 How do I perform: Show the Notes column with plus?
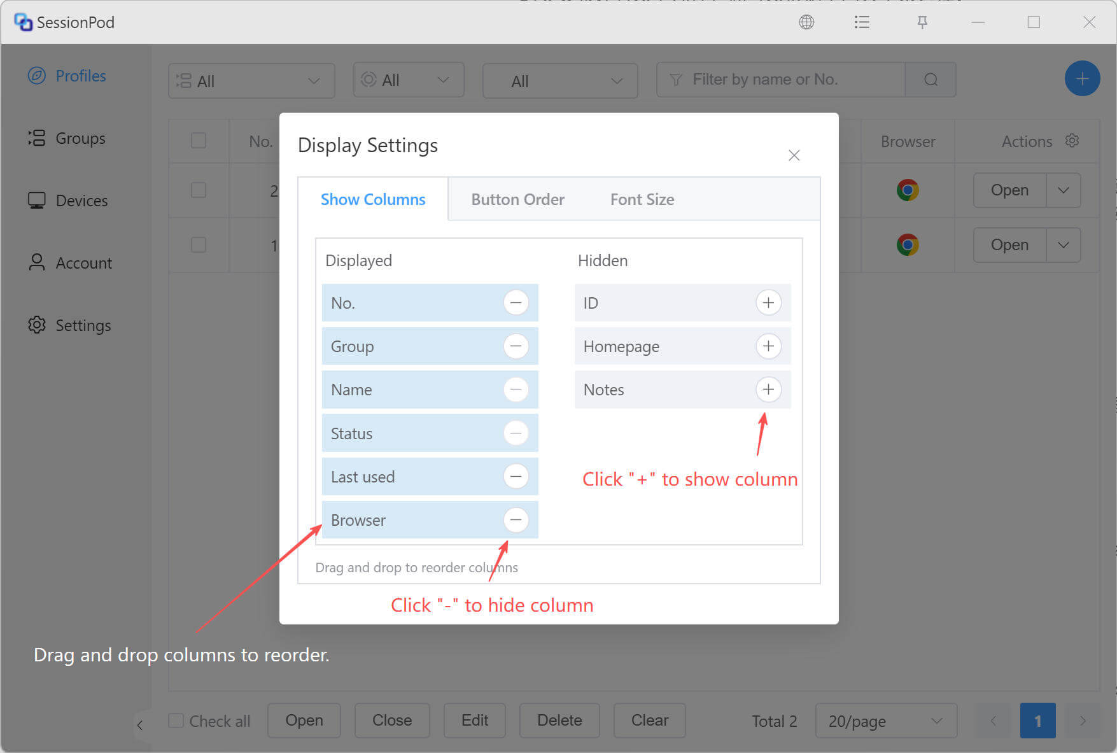click(x=768, y=390)
